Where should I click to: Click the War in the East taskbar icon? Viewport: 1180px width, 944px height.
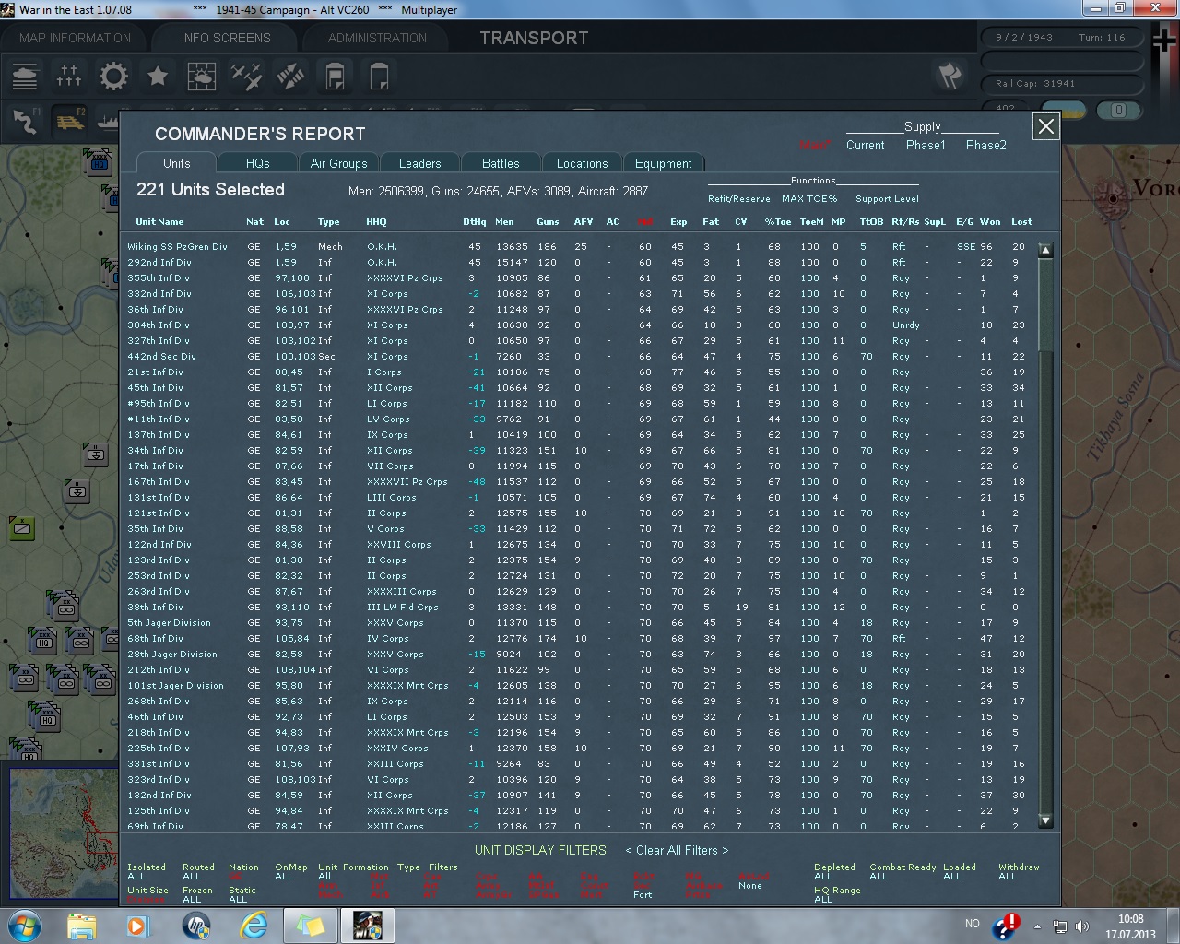368,925
